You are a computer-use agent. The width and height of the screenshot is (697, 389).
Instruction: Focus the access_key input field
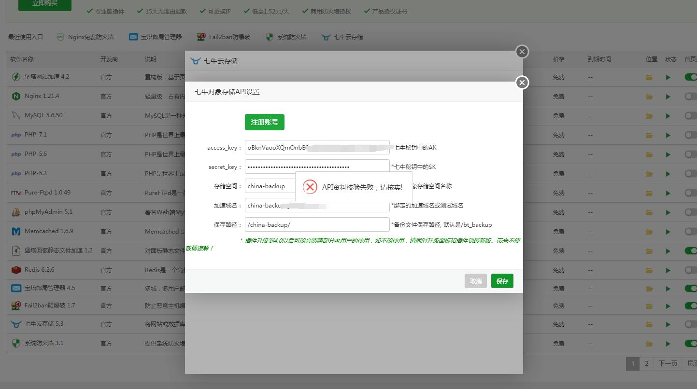click(317, 147)
